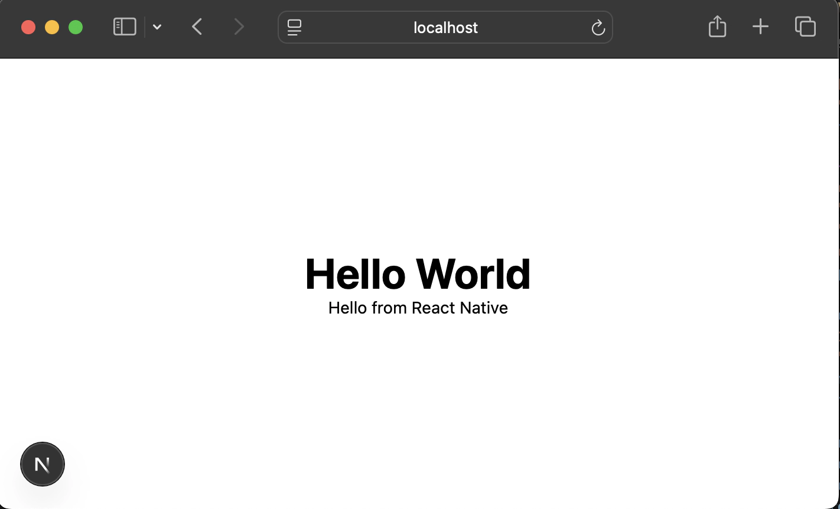Go back using the back arrow
Viewport: 840px width, 509px height.
pyautogui.click(x=197, y=27)
